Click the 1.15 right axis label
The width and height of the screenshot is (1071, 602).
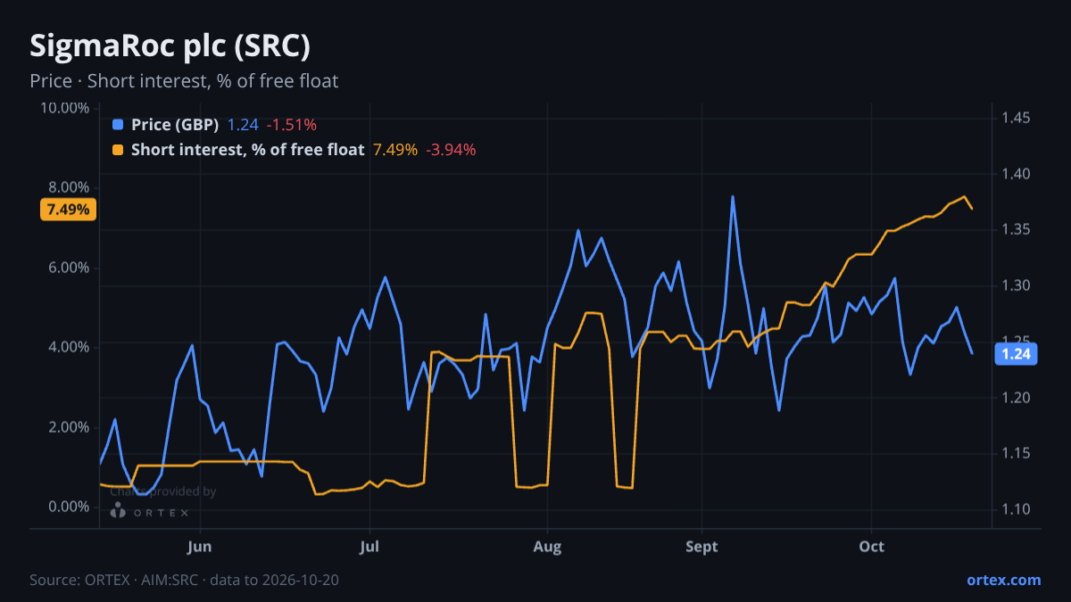click(1016, 453)
